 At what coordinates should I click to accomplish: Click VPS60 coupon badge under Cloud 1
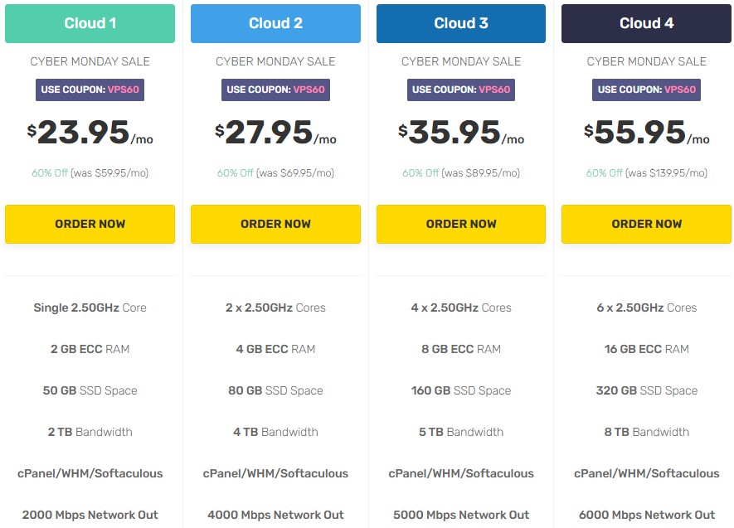coord(90,90)
